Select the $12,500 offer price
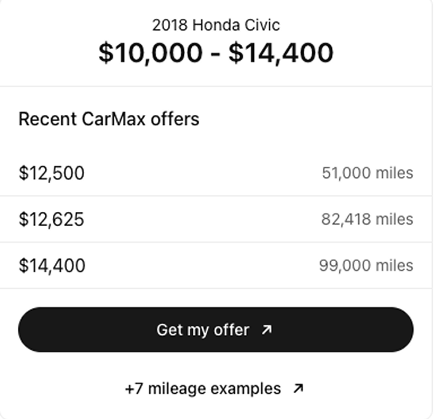Screen dimensions: 434x419 click(52, 173)
